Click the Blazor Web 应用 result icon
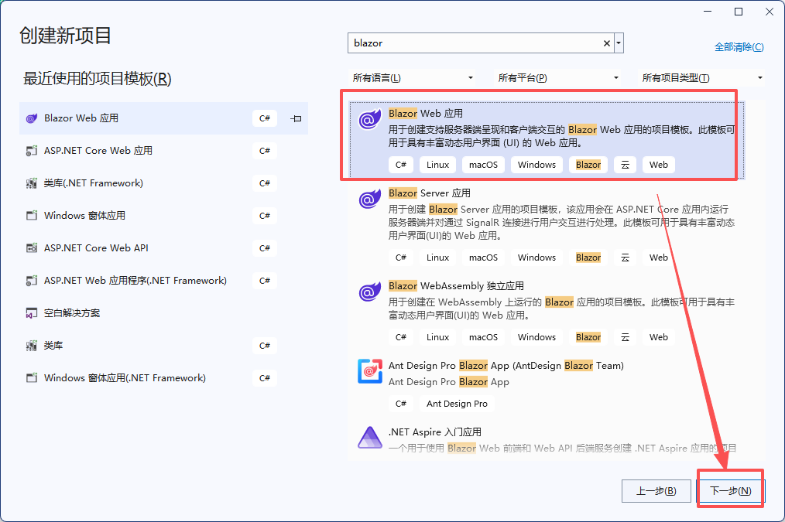 370,120
